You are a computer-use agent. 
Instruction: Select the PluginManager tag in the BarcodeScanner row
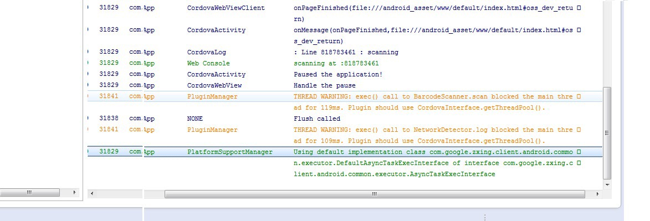tap(212, 96)
